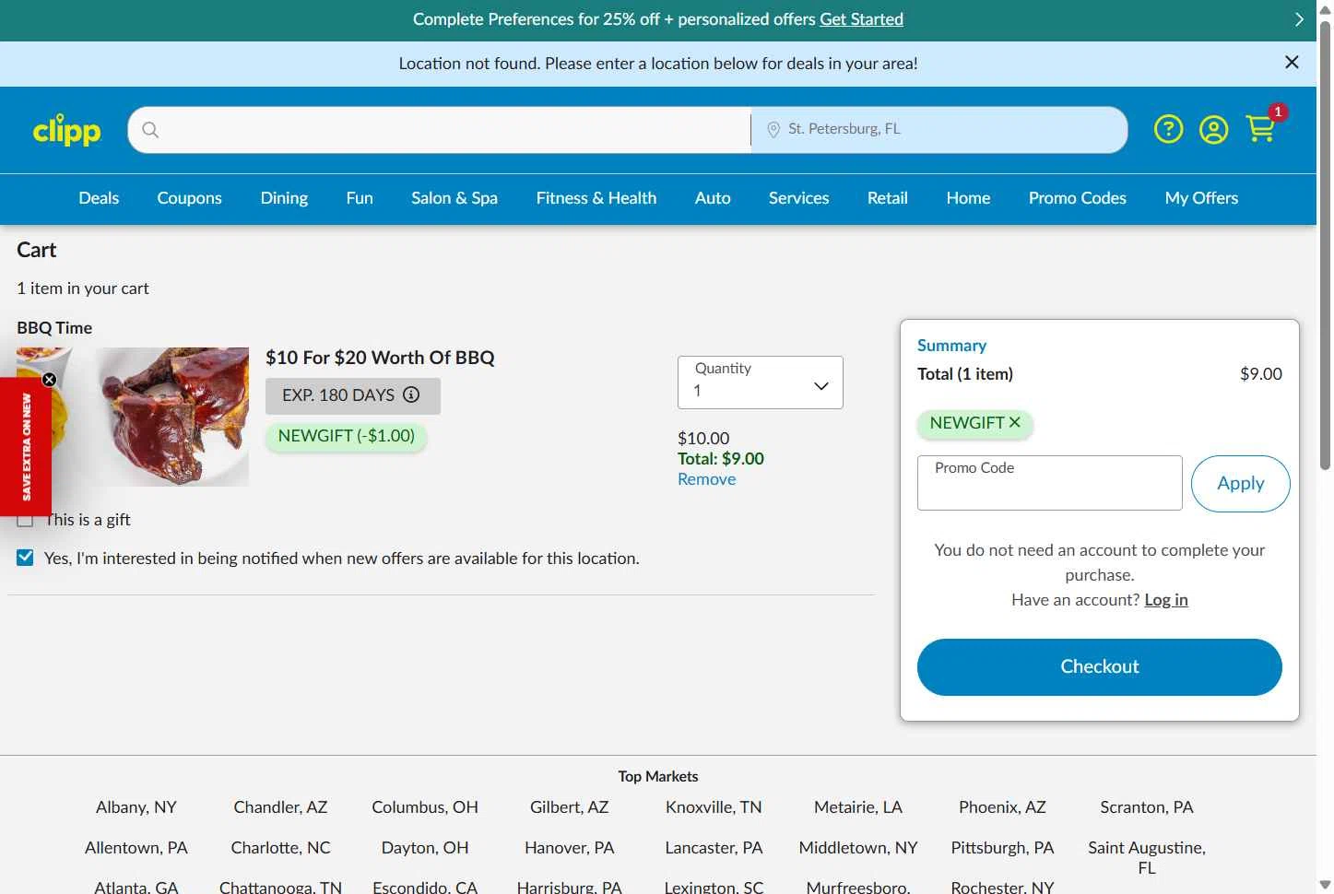Click the Log in link
Viewport: 1334px width, 894px height.
pyautogui.click(x=1166, y=600)
